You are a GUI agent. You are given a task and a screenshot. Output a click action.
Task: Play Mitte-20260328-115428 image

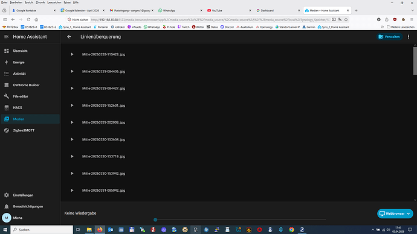pyautogui.click(x=72, y=54)
